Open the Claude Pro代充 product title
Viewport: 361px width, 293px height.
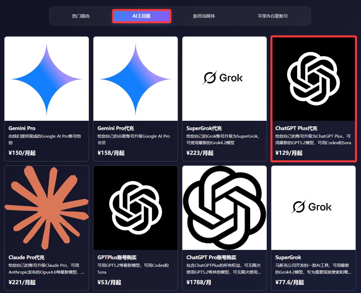click(x=26, y=257)
